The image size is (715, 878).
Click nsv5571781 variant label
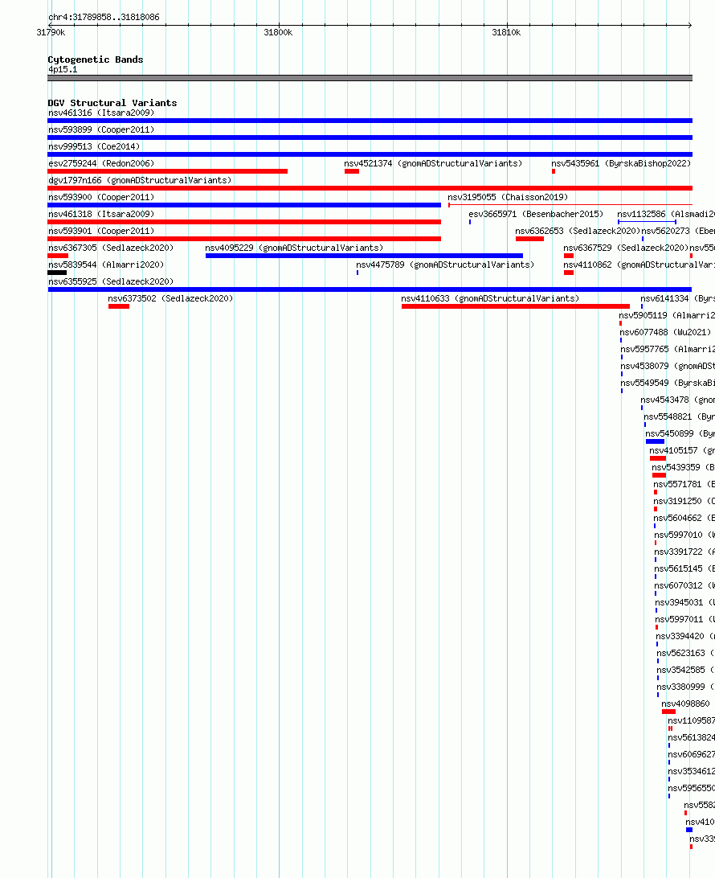point(684,484)
